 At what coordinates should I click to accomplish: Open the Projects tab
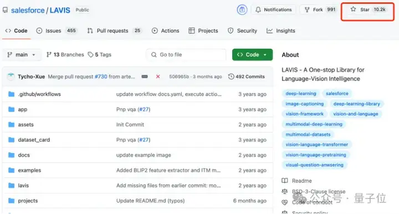click(203, 31)
